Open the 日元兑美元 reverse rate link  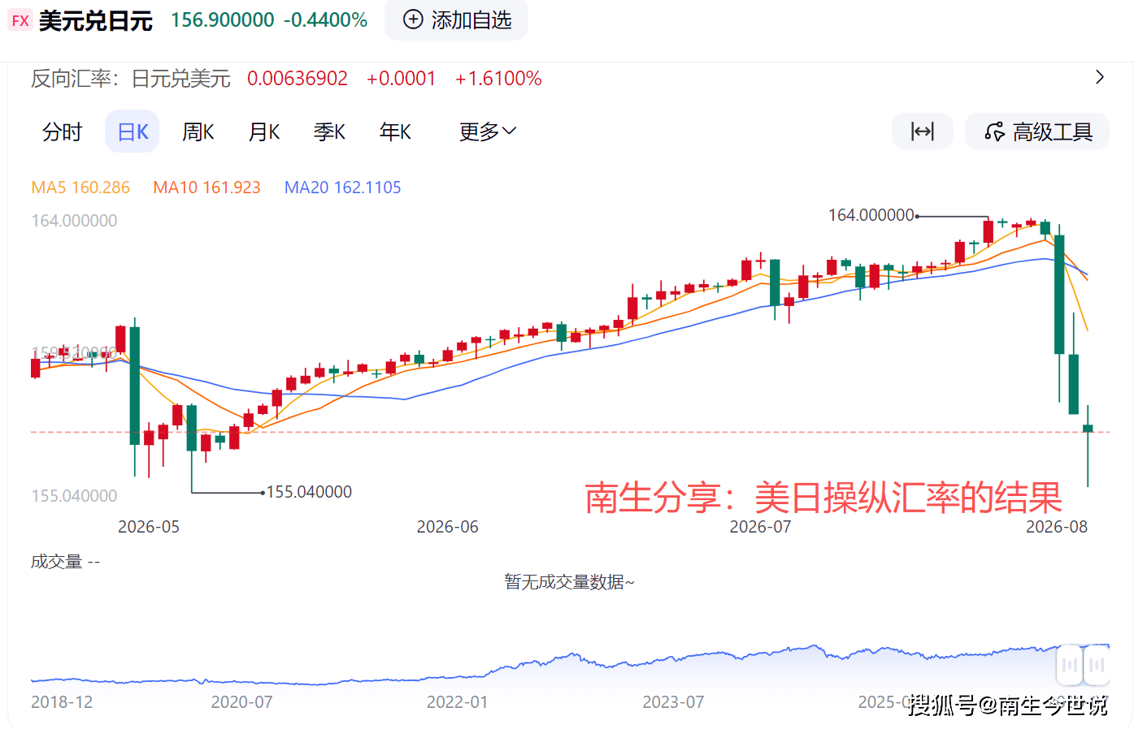(181, 79)
